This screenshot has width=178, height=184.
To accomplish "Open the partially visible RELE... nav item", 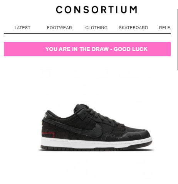I will click(165, 28).
